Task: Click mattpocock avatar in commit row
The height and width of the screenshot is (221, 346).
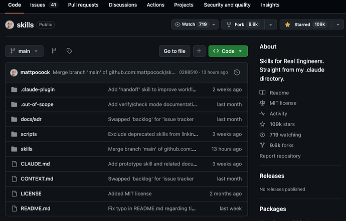Action: pyautogui.click(x=14, y=72)
